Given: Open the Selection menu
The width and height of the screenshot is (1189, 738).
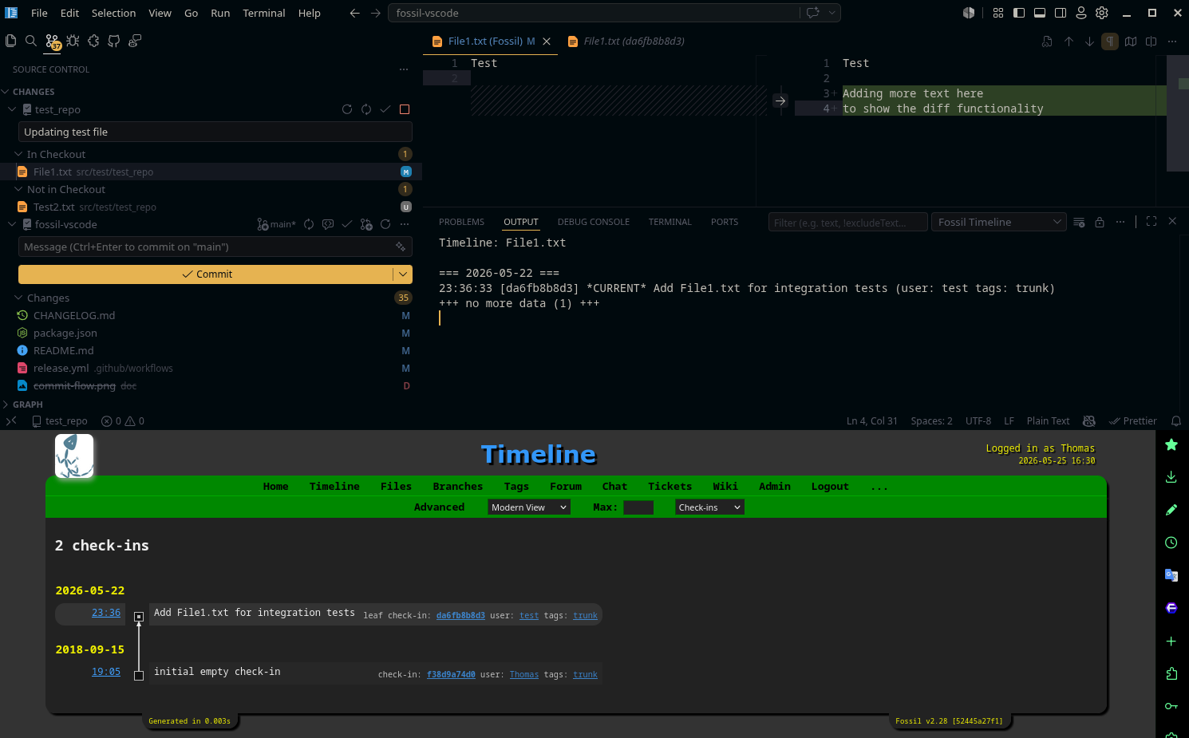Looking at the screenshot, I should pyautogui.click(x=113, y=13).
